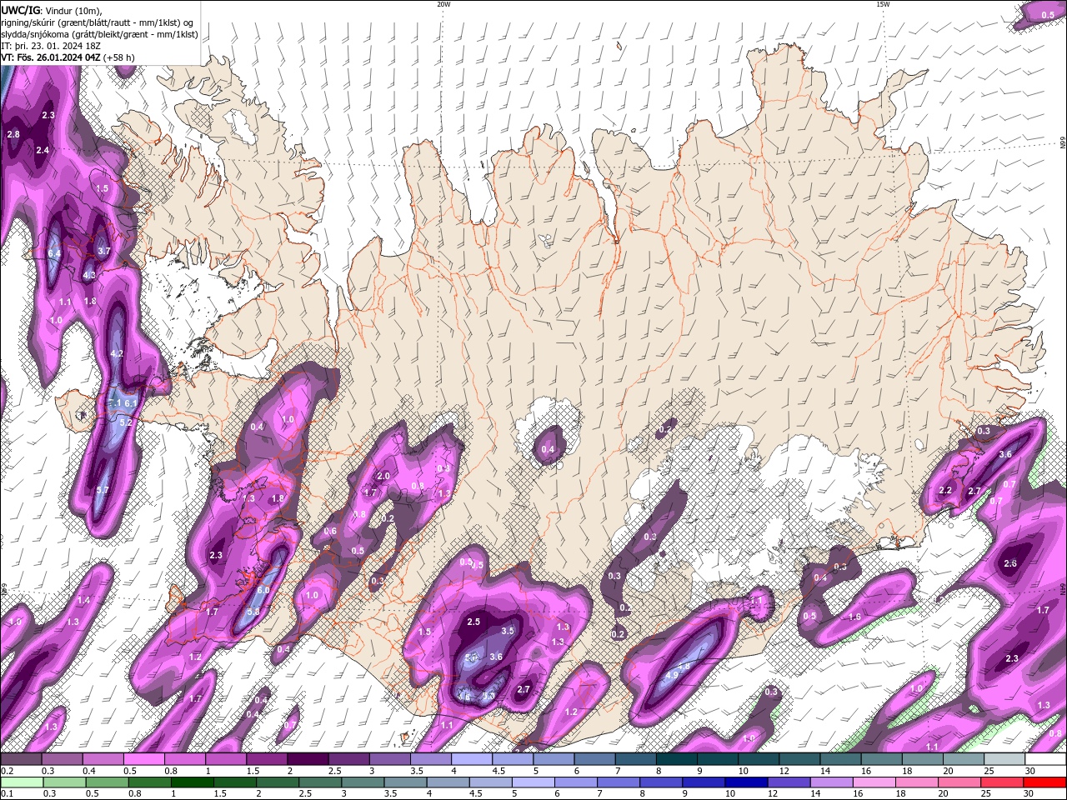Click the 2.8 precipitation value on the map
Viewport: 1067px width, 800px height.
pyautogui.click(x=13, y=134)
